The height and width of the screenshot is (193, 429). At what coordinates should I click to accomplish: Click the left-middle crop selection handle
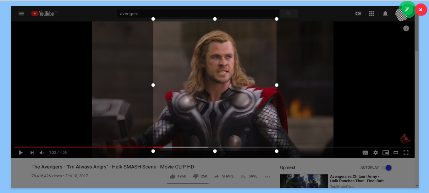click(x=153, y=85)
